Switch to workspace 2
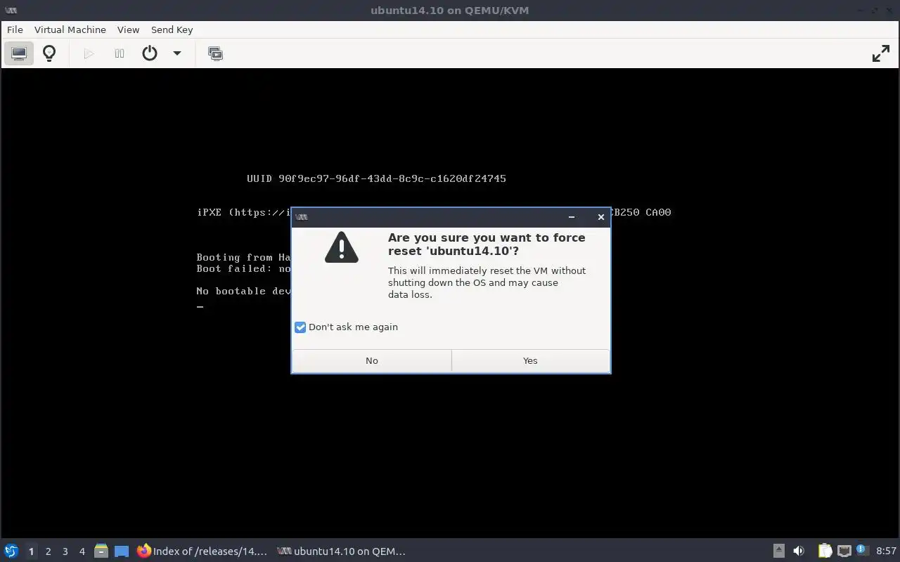 [x=48, y=551]
